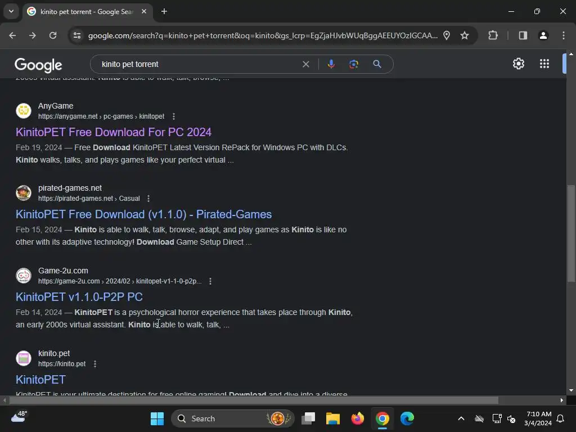576x432 pixels.
Task: Go back to the previous page
Action: coord(12,35)
